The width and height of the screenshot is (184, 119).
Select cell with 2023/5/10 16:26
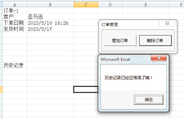(50, 23)
